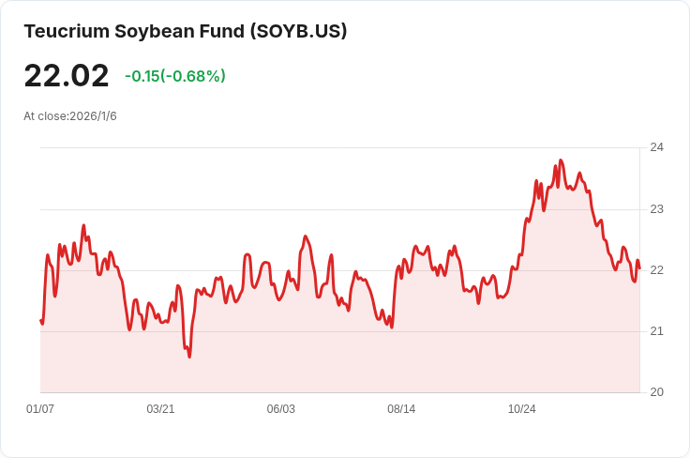
Task: Click the green -0.15(-0.68%) change value
Action: [175, 76]
